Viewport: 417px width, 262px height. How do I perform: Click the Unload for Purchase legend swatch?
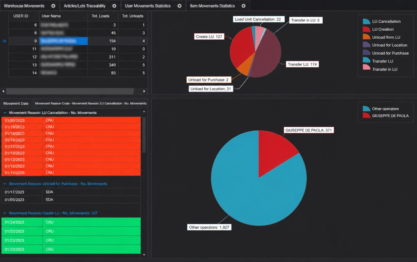(x=367, y=53)
